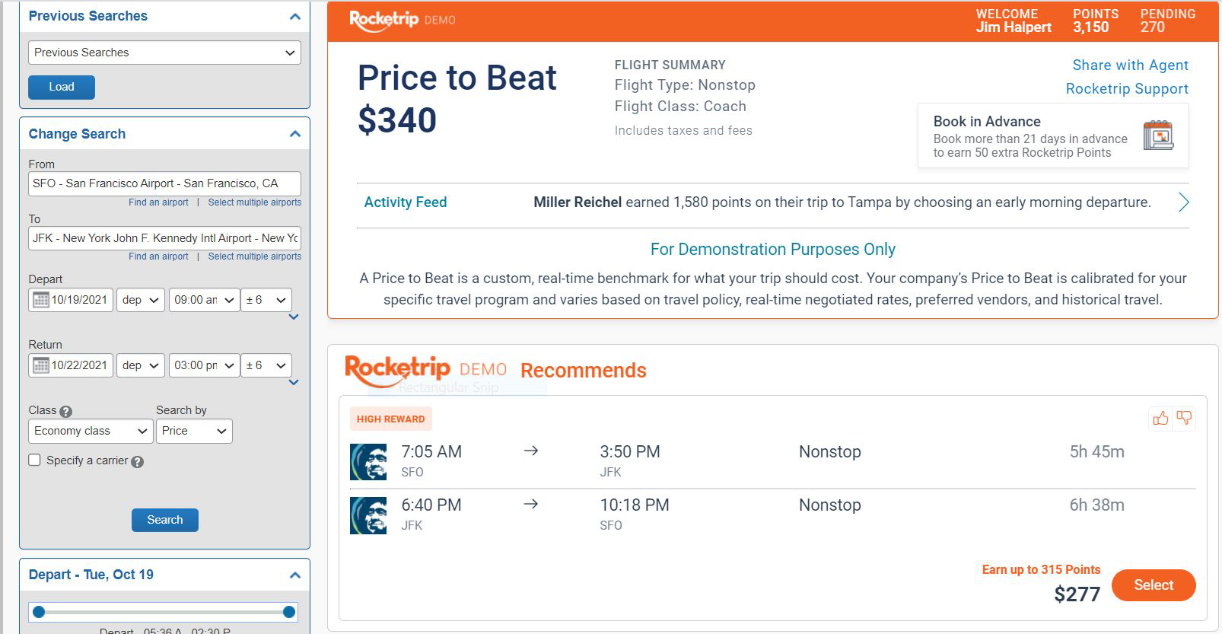
Task: Collapse the Change Search panel
Action: tap(295, 134)
